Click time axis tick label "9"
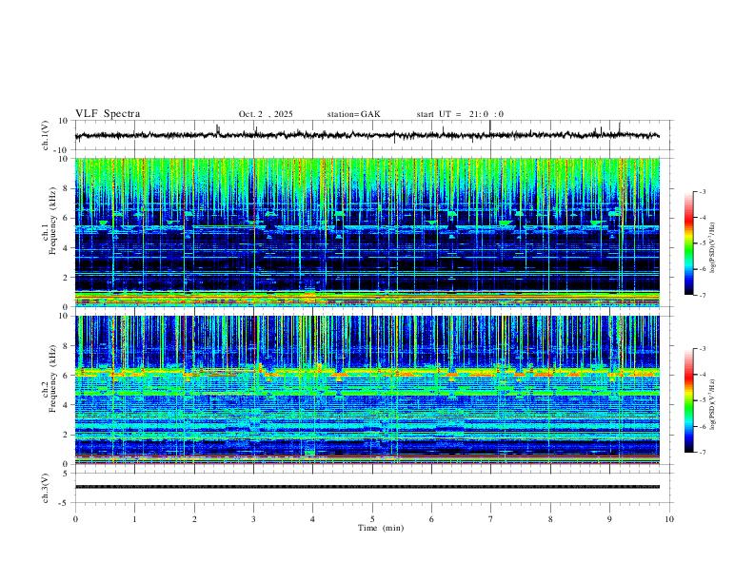Screen dimensions: 754x582 pos(609,519)
